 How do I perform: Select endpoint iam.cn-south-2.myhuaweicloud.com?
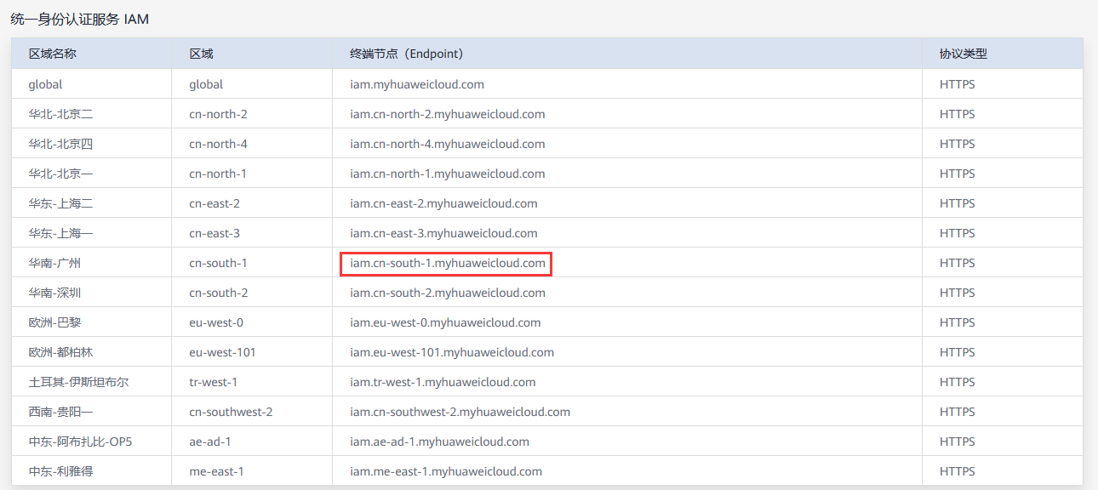[x=448, y=293]
